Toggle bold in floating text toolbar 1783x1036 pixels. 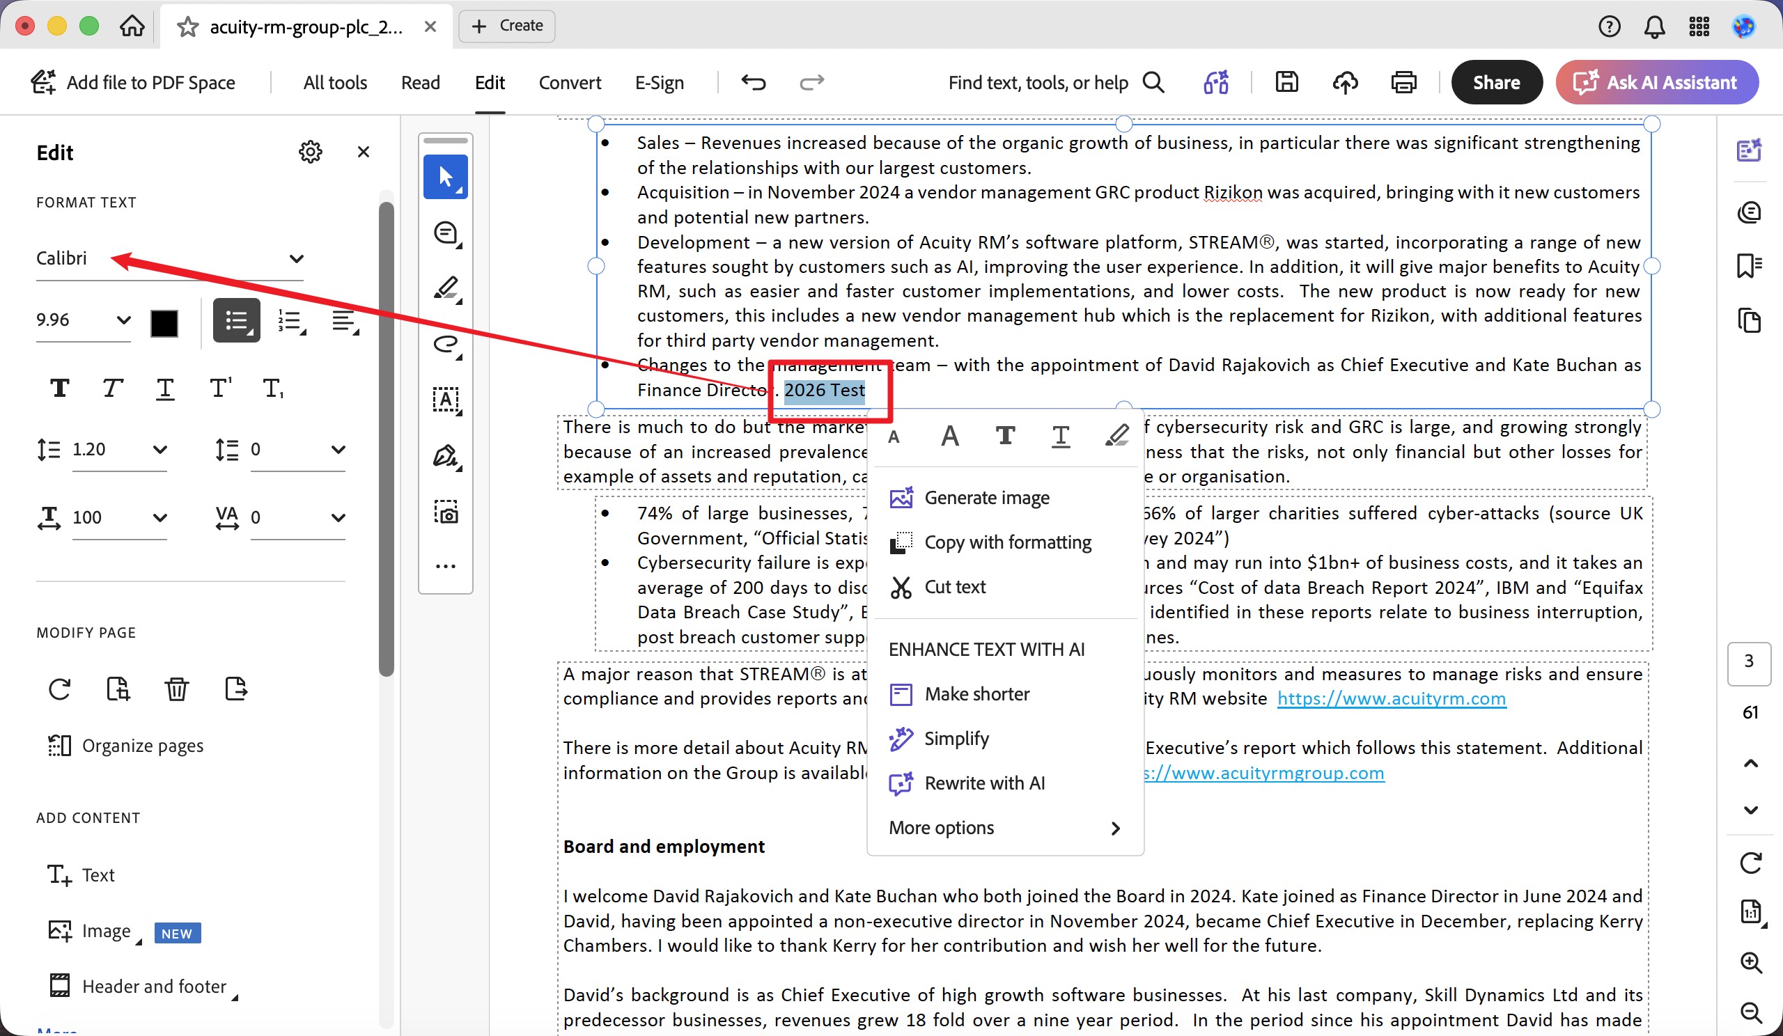pyautogui.click(x=1005, y=436)
